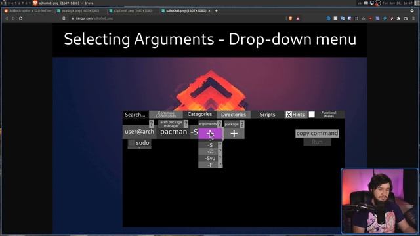The width and height of the screenshot is (420, 236).
Task: Enable the sudo checkbox
Action: coord(131,143)
